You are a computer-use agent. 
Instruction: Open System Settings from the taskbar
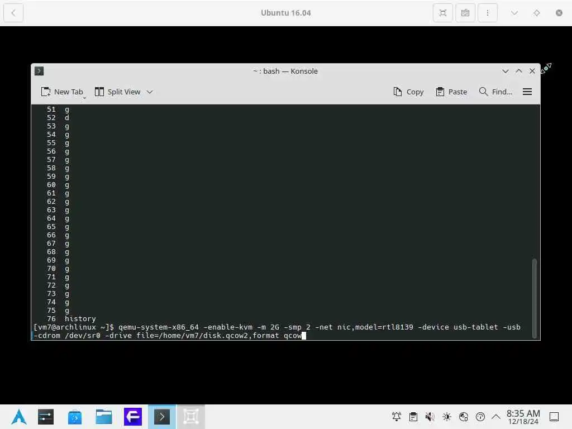(46, 417)
